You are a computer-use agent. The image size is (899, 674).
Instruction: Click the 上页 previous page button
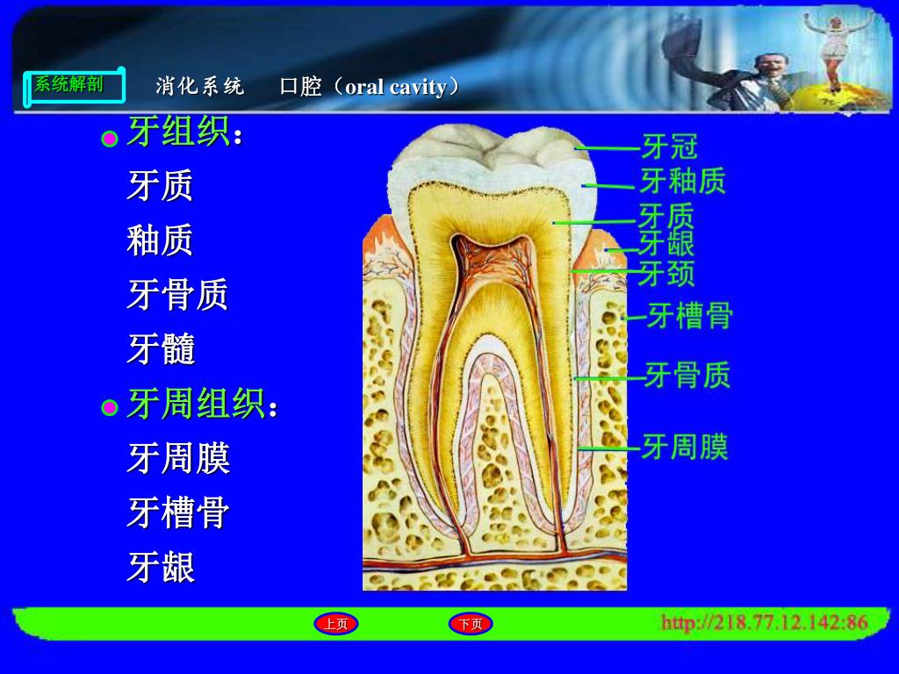(336, 624)
